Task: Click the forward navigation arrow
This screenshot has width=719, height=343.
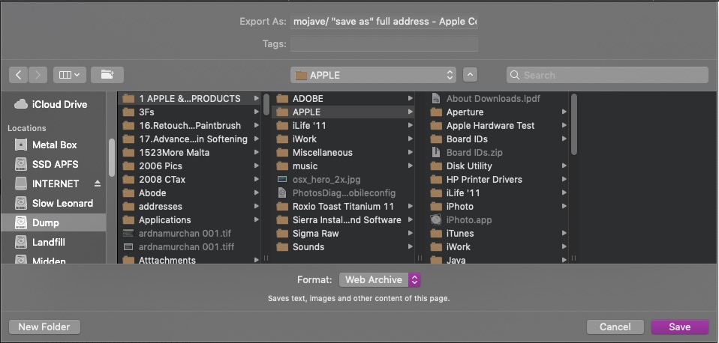Action: click(x=38, y=75)
